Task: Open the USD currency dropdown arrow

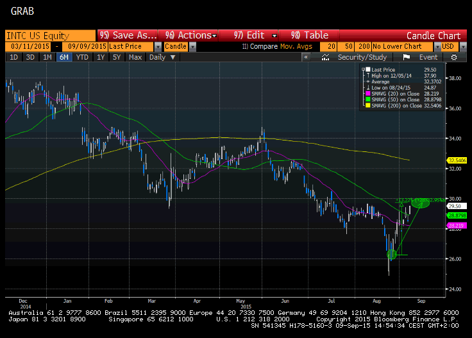Action: 463,47
